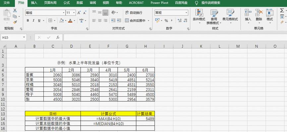Viewport: 287px width, 132px height.
Task: Open the borders dropdown arrow
Action: coord(55,20)
